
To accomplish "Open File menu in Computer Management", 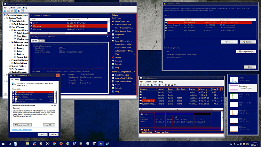I will click(x=6, y=8).
